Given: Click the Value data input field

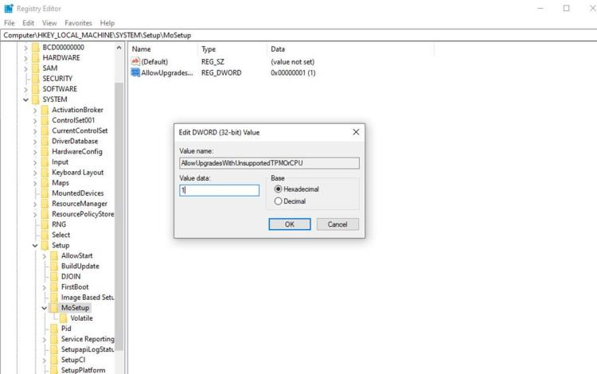Looking at the screenshot, I should (x=220, y=191).
